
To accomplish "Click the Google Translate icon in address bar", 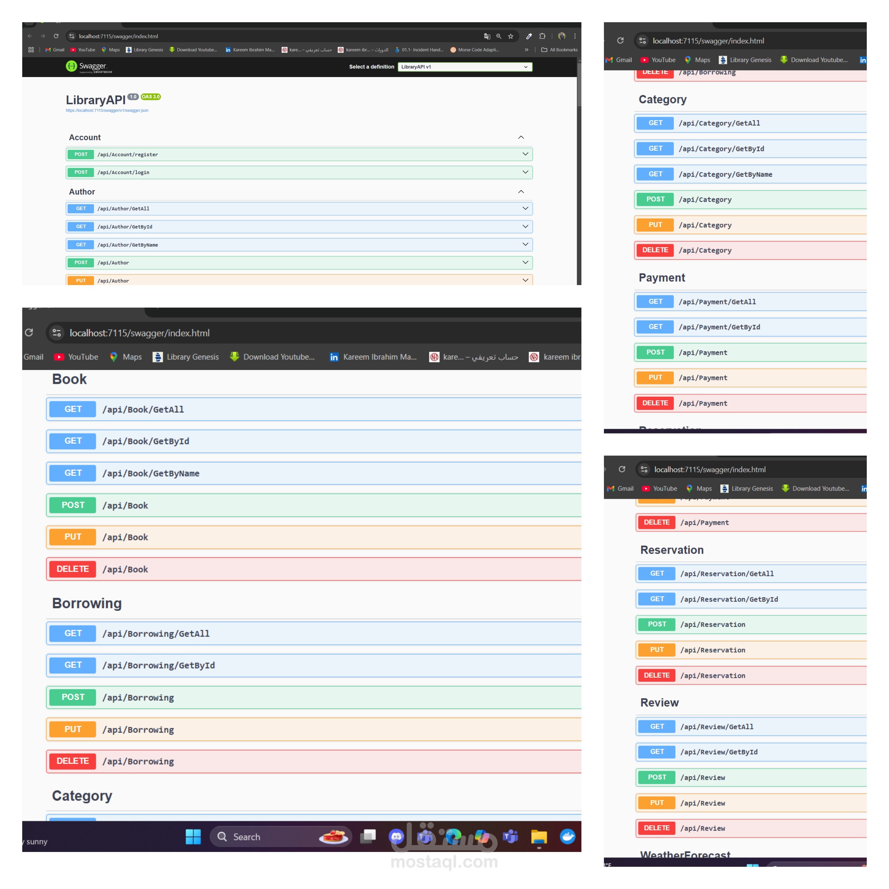I will click(487, 36).
